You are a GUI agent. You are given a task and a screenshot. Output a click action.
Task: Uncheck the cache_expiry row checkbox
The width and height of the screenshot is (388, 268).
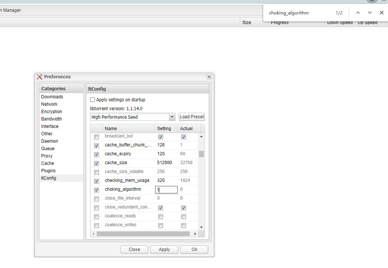pos(96,155)
